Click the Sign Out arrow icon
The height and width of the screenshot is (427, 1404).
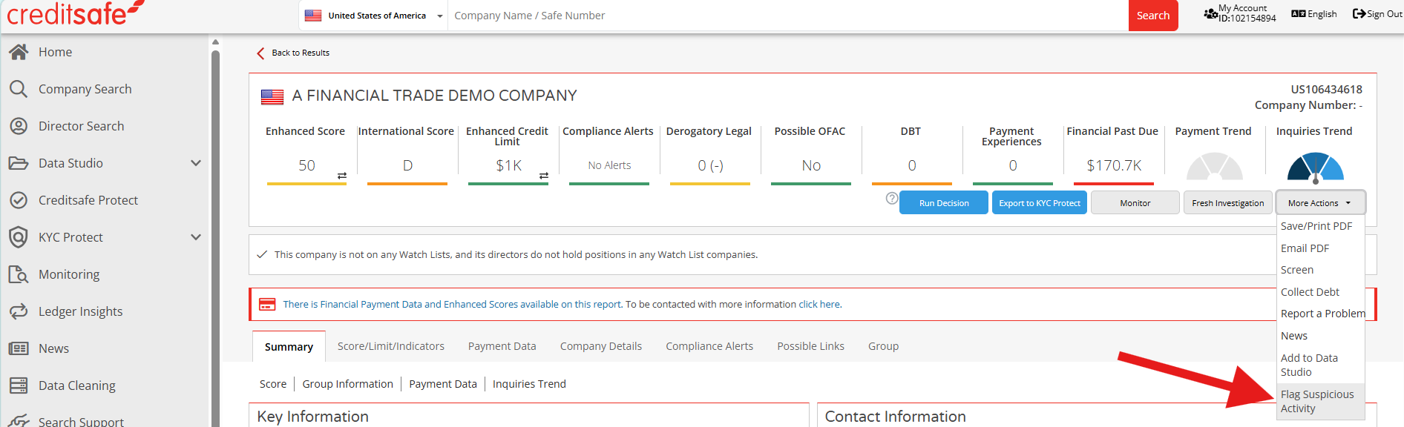[x=1359, y=14]
